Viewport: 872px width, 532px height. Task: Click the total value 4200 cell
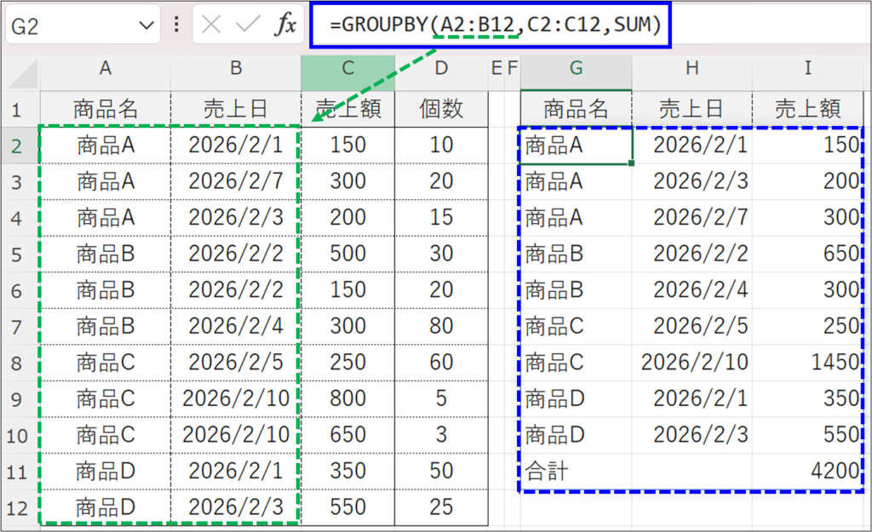(x=807, y=471)
